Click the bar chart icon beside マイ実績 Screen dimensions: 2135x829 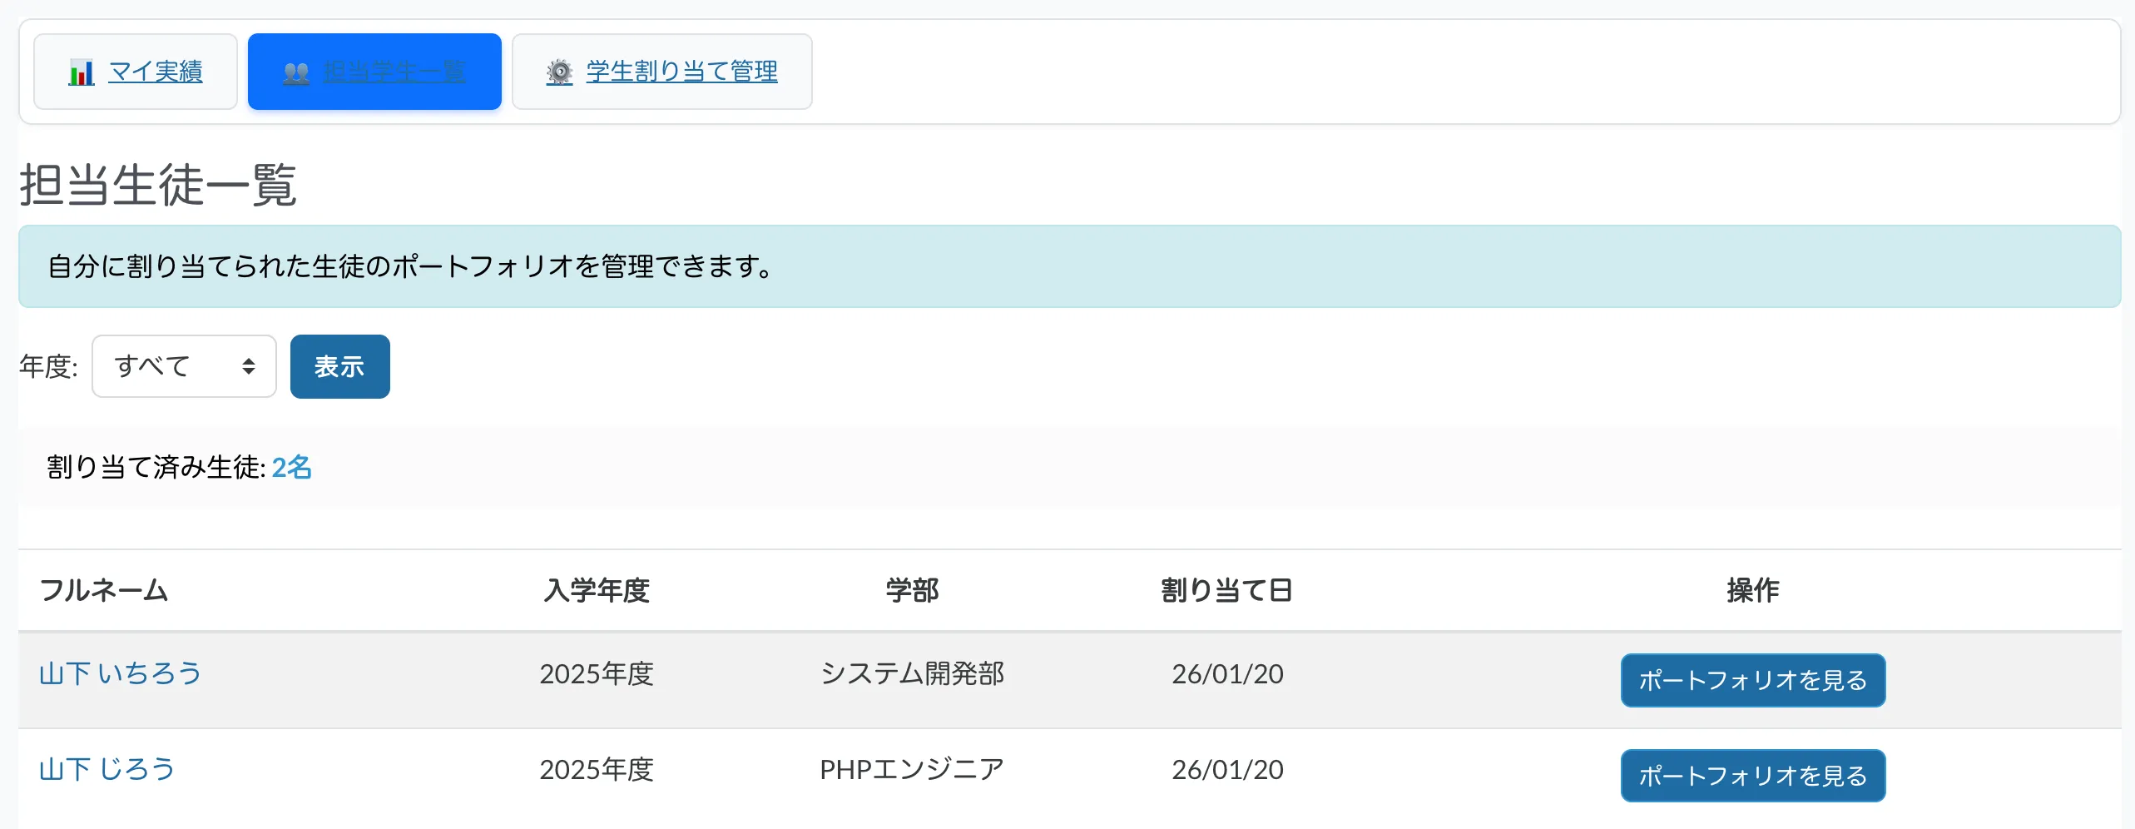81,72
